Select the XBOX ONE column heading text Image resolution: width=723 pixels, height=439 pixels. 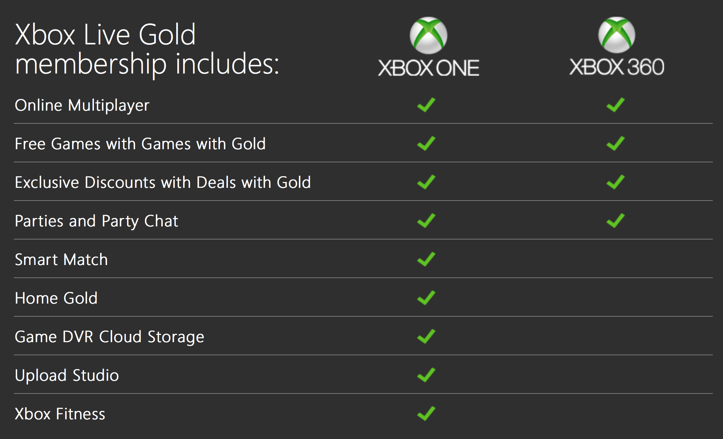click(x=428, y=68)
